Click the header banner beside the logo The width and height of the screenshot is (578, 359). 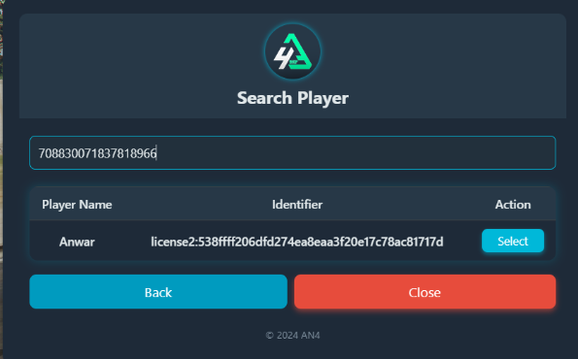click(x=442, y=66)
